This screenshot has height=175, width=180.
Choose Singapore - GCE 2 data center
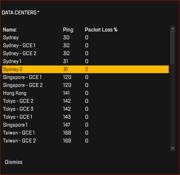tap(23, 85)
